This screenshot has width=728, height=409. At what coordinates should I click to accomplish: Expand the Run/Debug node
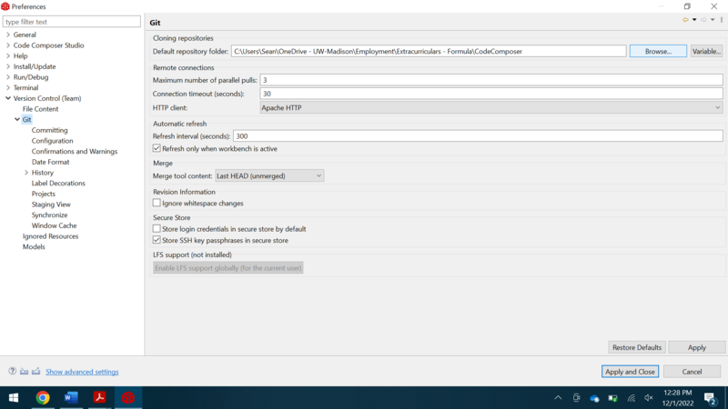[x=8, y=77]
